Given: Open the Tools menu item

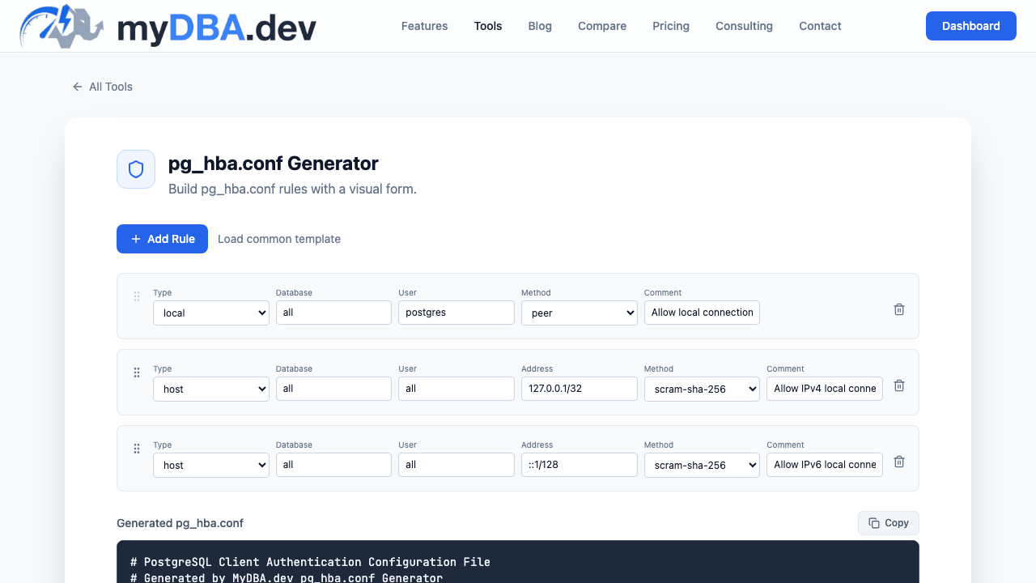Looking at the screenshot, I should [x=488, y=26].
